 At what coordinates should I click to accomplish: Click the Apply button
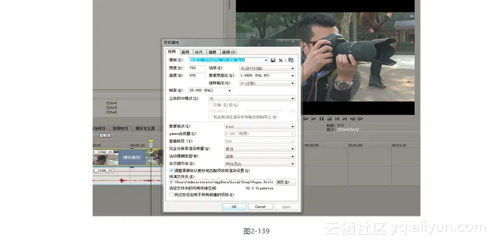click(286, 207)
